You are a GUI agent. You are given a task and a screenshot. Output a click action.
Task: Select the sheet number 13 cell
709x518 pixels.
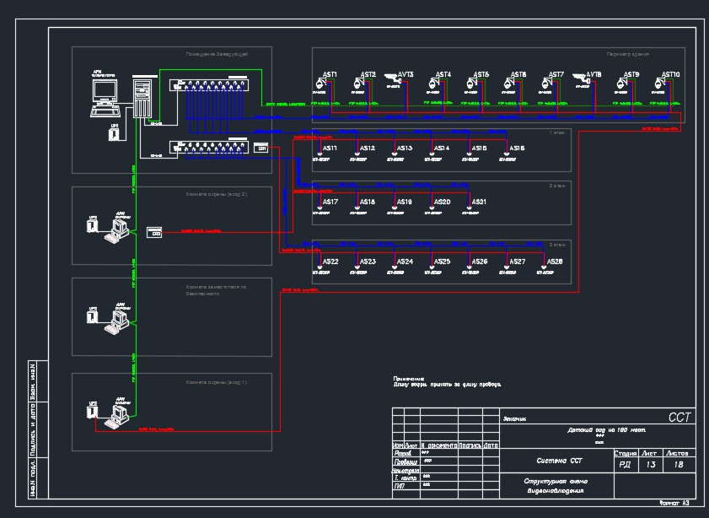[x=651, y=465]
